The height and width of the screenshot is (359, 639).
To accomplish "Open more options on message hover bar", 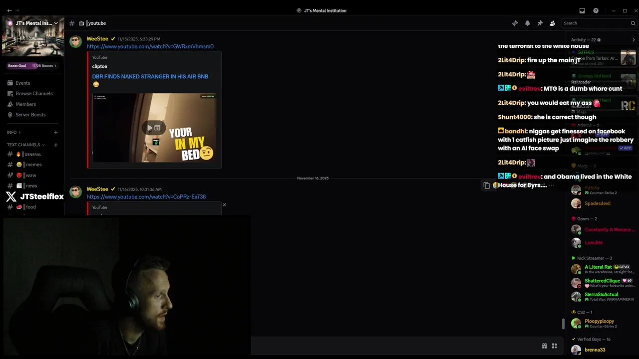I will [x=551, y=185].
